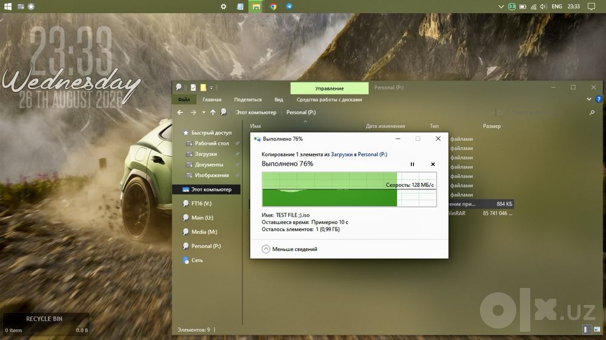
Task: Click the quick access toolbar dropdown arrow
Action: [x=211, y=88]
